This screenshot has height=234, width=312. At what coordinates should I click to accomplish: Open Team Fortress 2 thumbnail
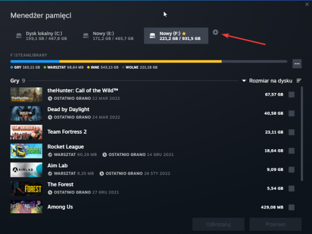click(26, 132)
